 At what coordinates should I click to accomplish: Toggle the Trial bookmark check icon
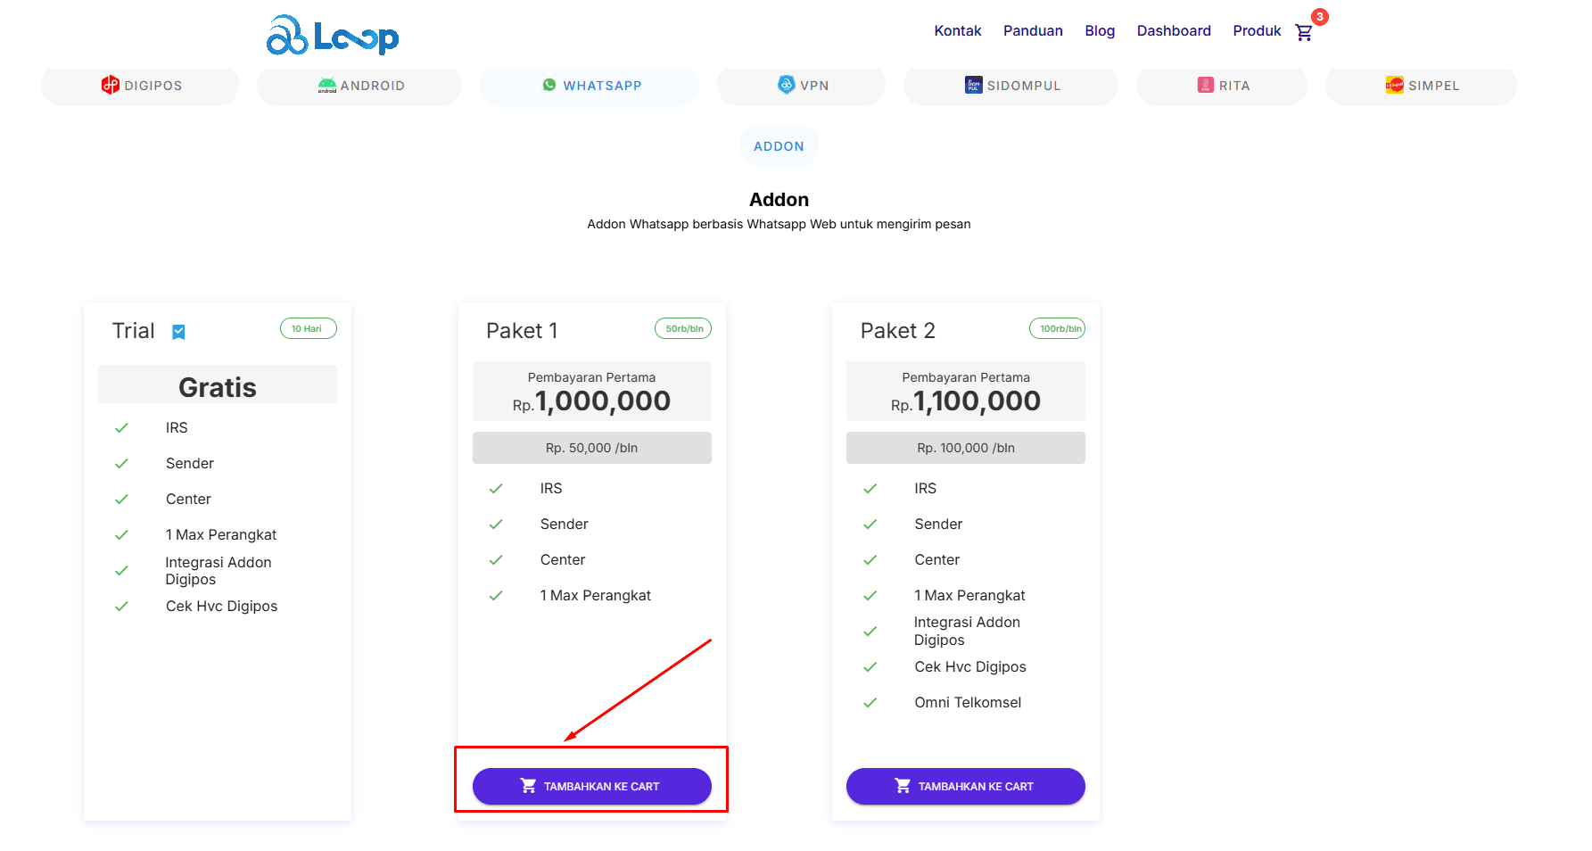click(178, 332)
